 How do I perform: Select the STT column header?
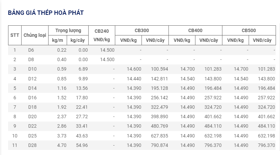(15, 35)
